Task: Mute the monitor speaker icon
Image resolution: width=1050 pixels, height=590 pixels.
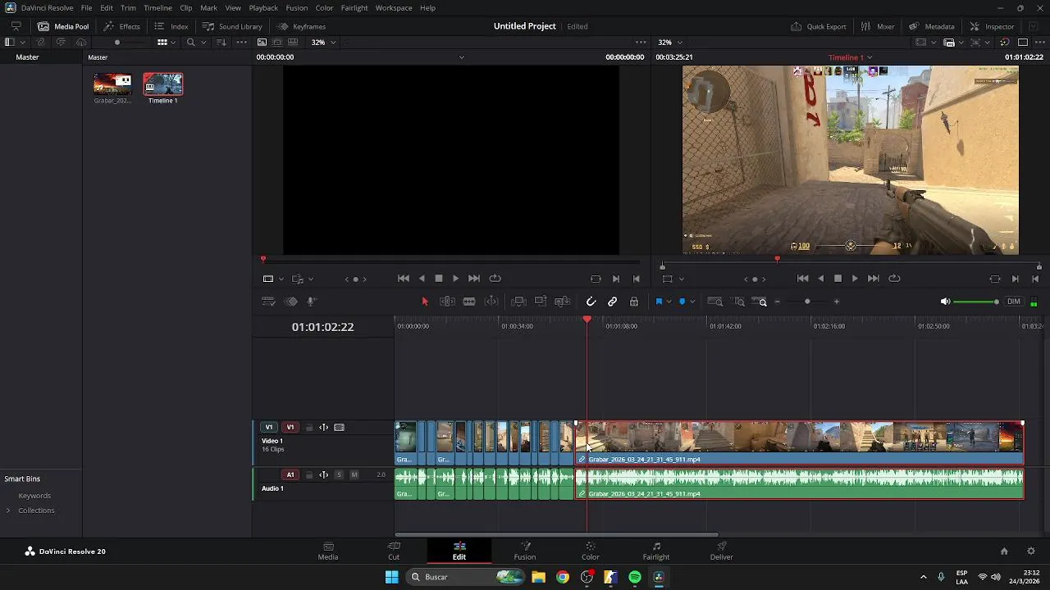Action: (x=945, y=302)
